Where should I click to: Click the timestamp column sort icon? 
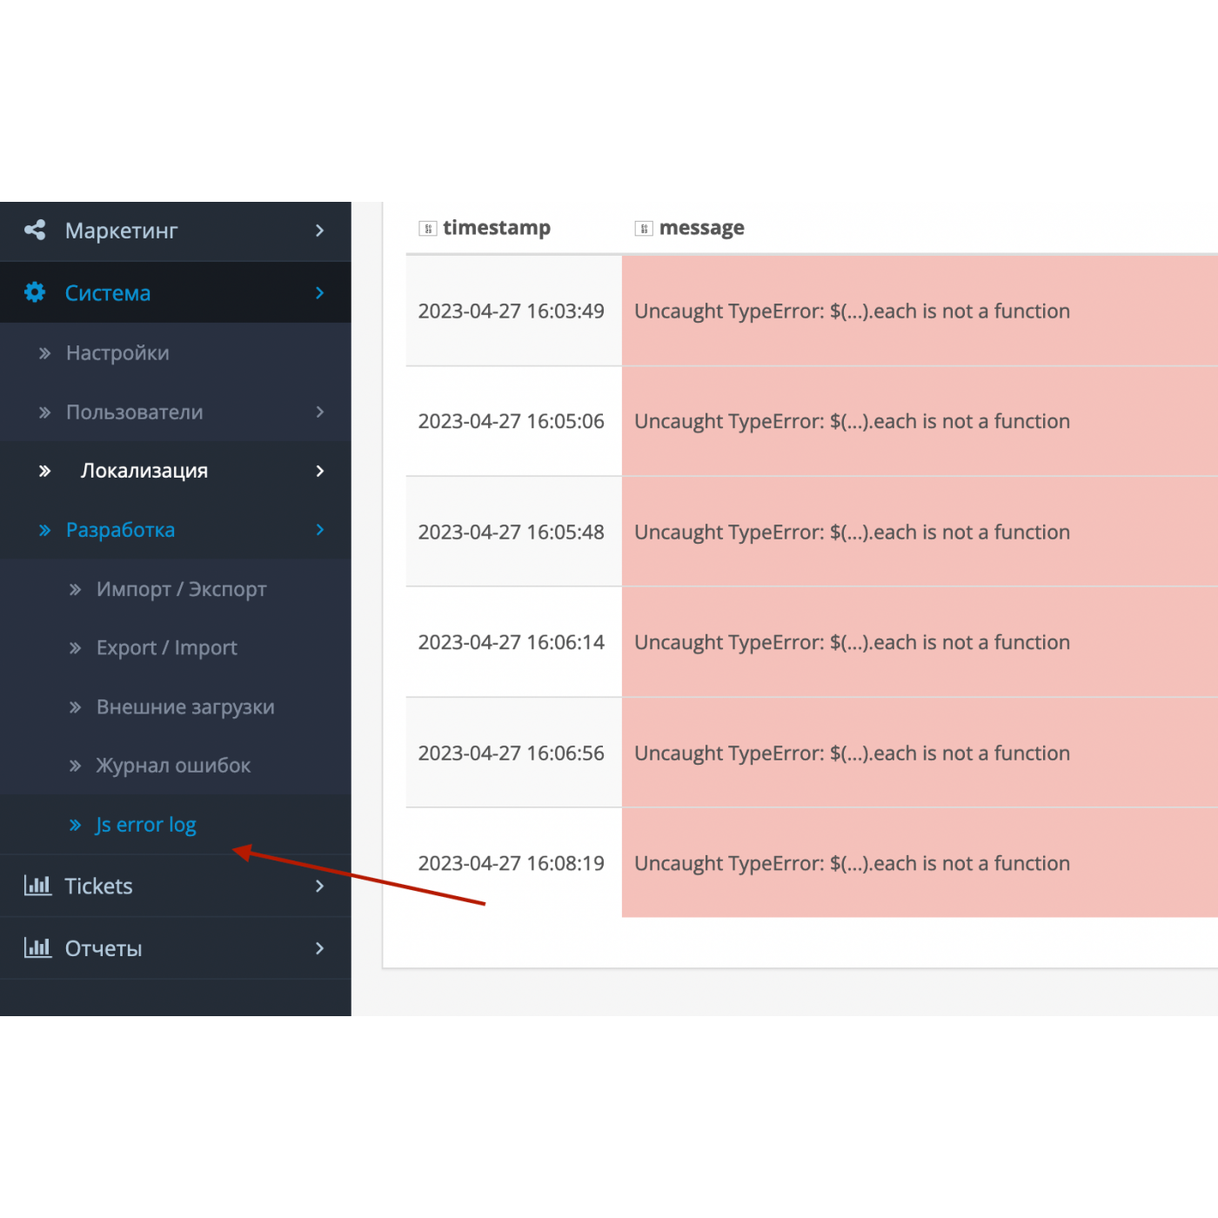click(x=427, y=229)
